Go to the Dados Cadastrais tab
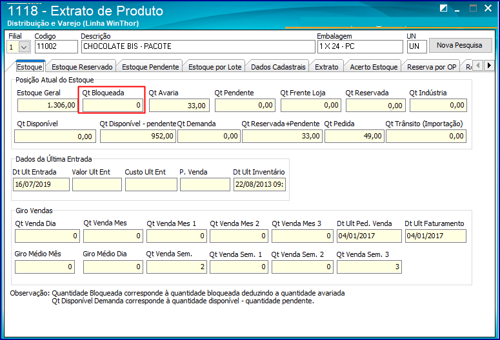Screen dimensions: 500x340 [278, 67]
